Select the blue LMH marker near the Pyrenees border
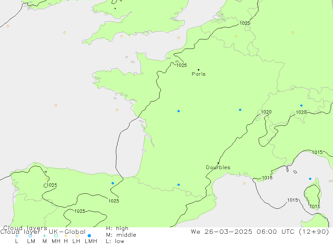 pyautogui.click(x=178, y=185)
